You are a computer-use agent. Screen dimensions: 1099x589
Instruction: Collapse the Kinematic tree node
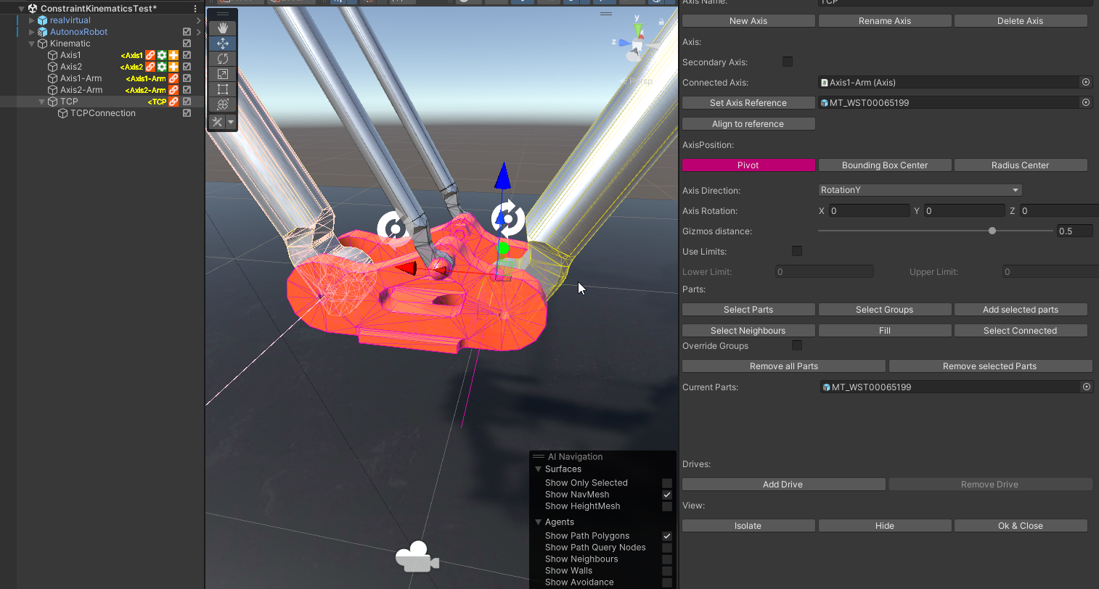31,44
